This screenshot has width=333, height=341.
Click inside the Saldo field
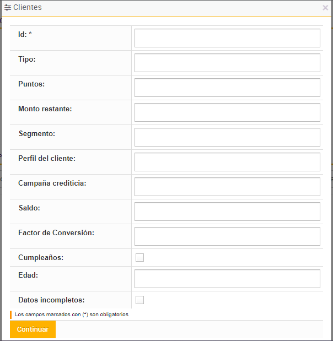tap(227, 212)
